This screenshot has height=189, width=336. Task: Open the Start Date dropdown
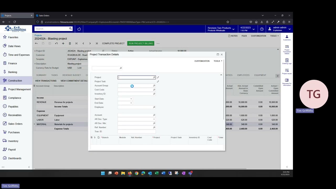point(131,99)
